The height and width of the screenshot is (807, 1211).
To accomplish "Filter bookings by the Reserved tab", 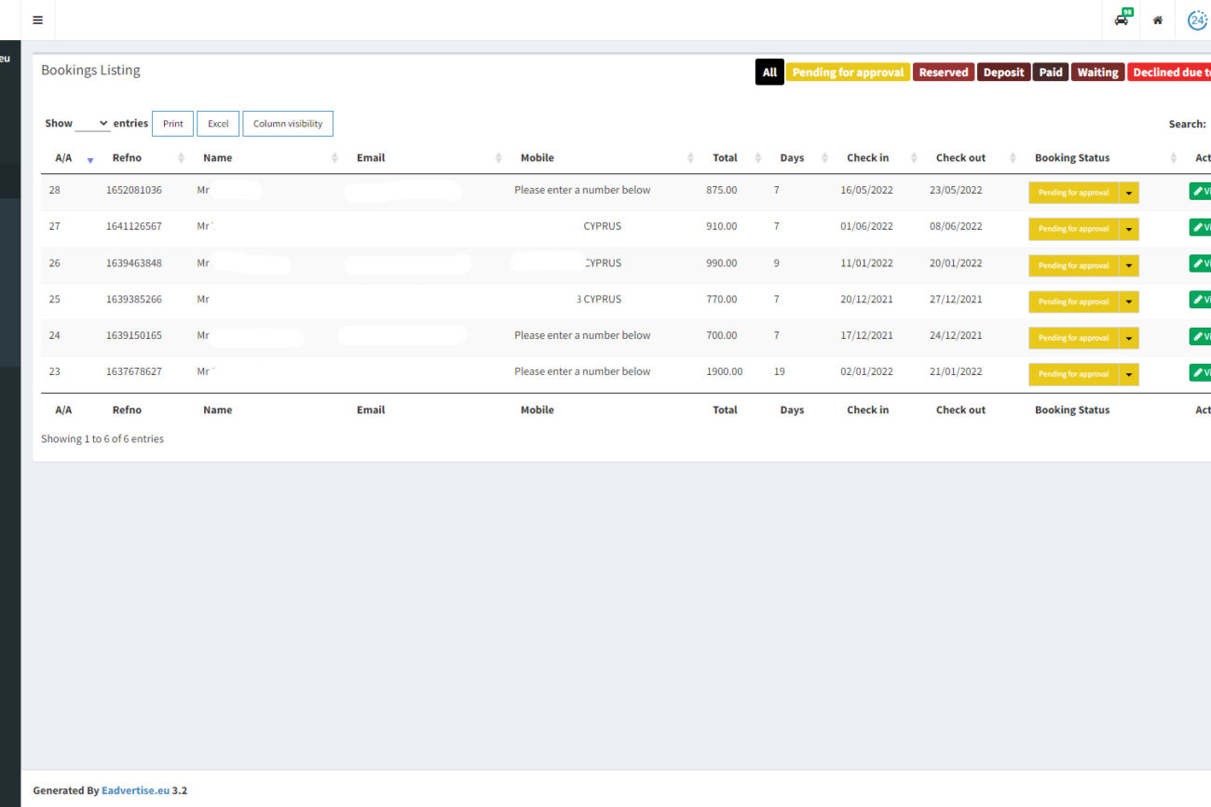I will click(943, 73).
